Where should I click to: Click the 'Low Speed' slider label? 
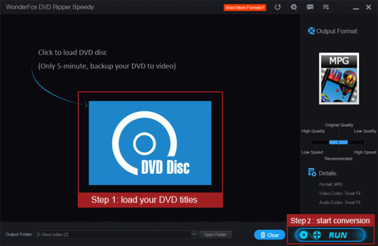click(x=312, y=152)
